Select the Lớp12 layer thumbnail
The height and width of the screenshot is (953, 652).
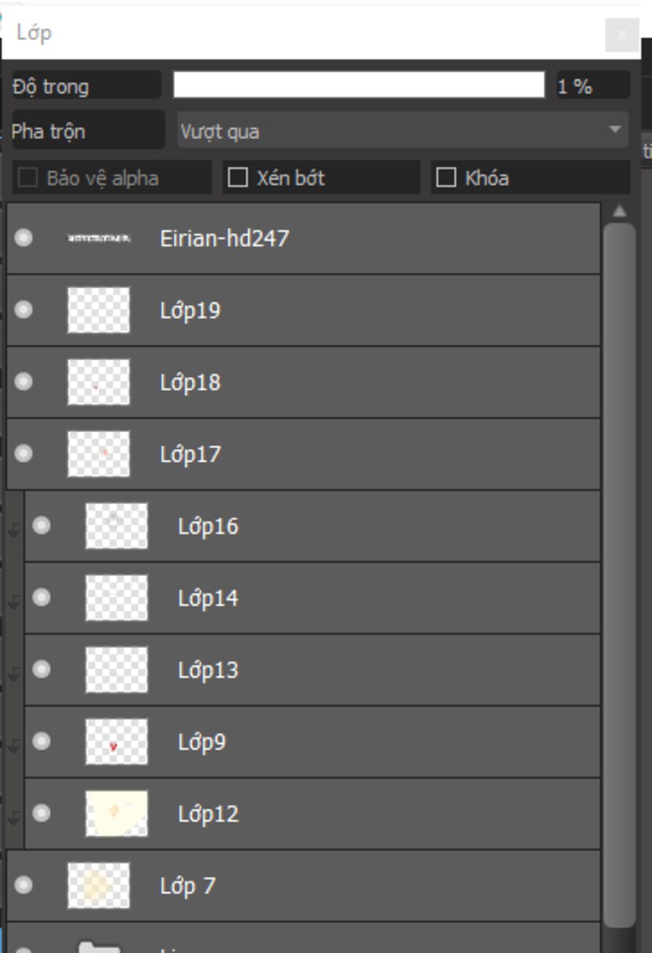[117, 813]
